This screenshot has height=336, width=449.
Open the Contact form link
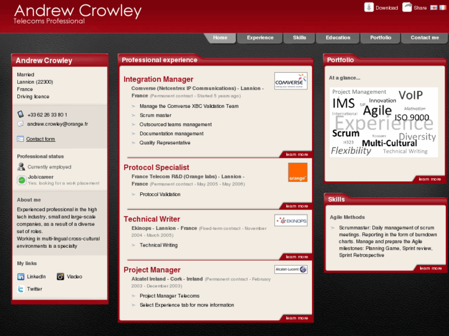[40, 139]
